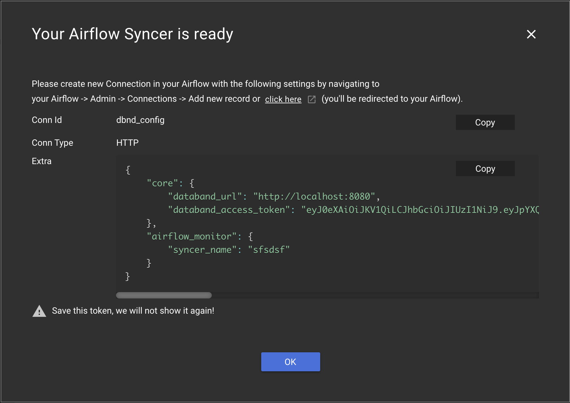Click the databand_access_token line

pyautogui.click(x=353, y=210)
